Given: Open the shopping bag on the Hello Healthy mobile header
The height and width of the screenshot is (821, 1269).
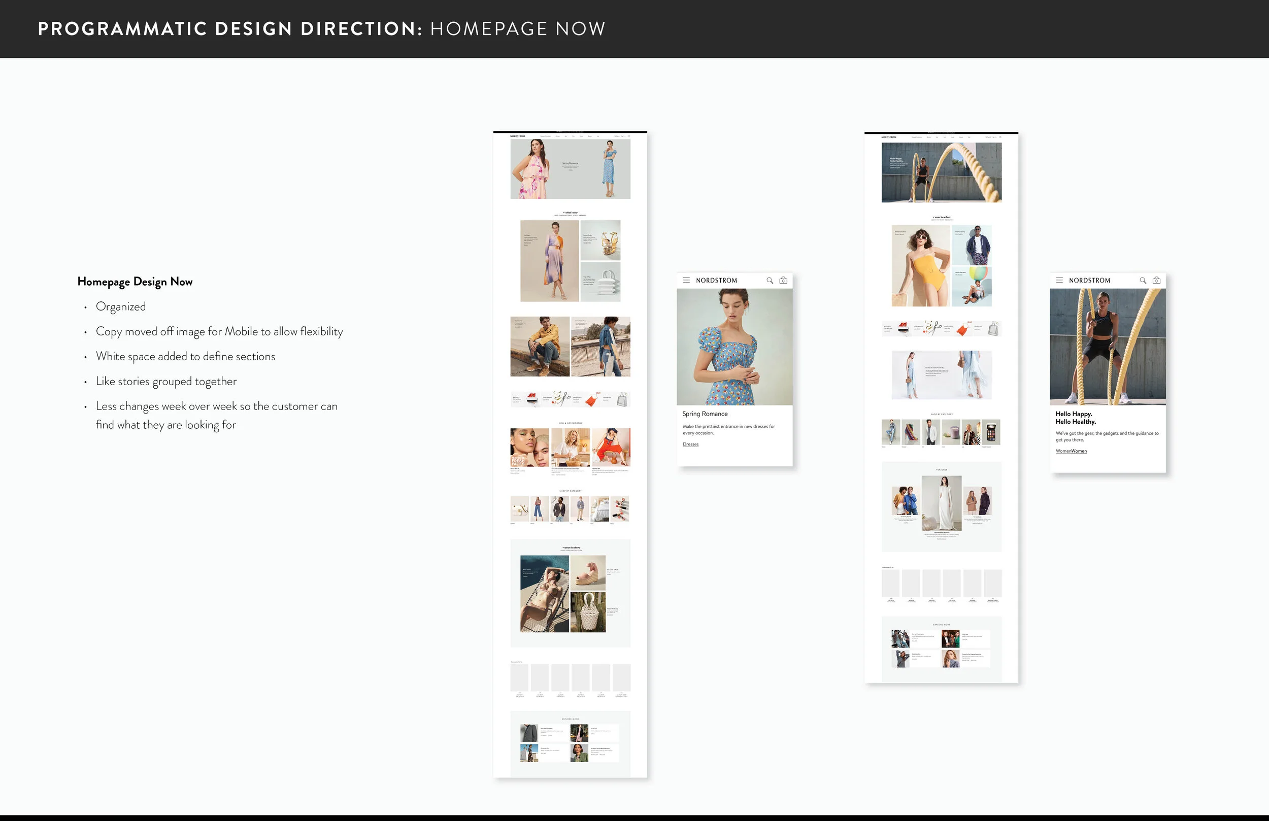Looking at the screenshot, I should tap(1156, 281).
